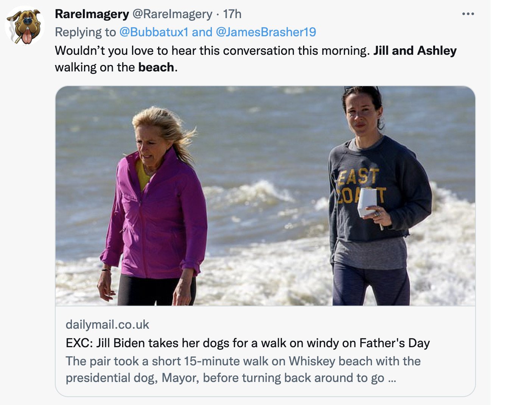Visit the @JamesBrasher19 mention

point(266,32)
